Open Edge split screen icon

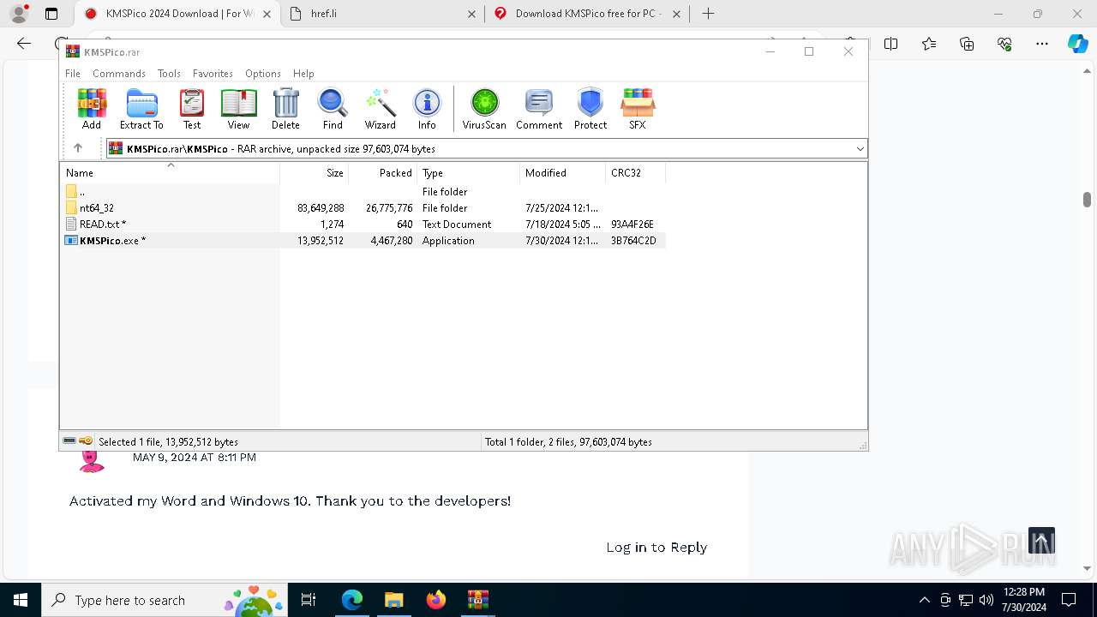891,44
